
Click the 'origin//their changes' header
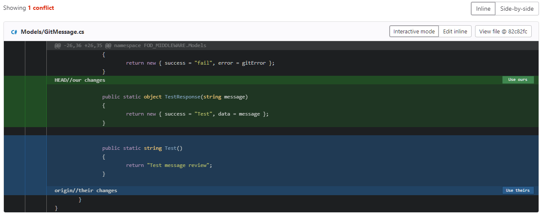coord(86,190)
